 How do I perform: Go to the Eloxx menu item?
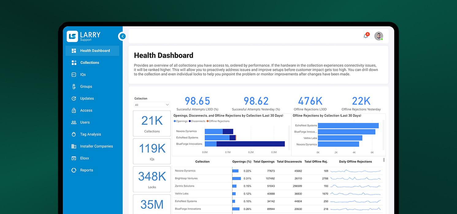pyautogui.click(x=85, y=158)
